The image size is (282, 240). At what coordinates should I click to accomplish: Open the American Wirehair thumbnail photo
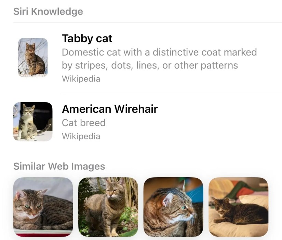click(33, 121)
